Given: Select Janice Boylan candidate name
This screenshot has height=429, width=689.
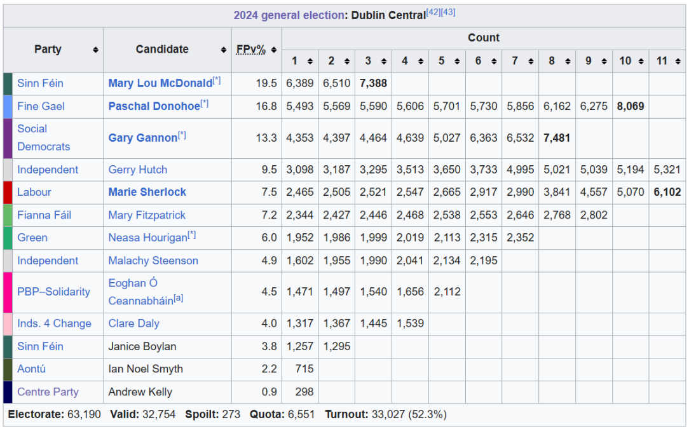Looking at the screenshot, I should point(142,346).
